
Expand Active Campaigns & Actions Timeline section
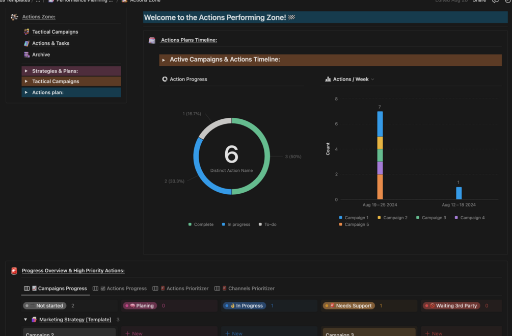[x=164, y=60]
